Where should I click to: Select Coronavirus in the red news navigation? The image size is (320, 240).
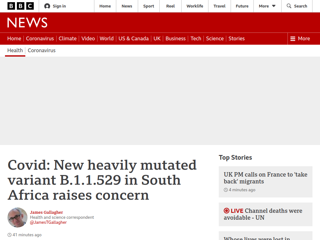pos(40,38)
